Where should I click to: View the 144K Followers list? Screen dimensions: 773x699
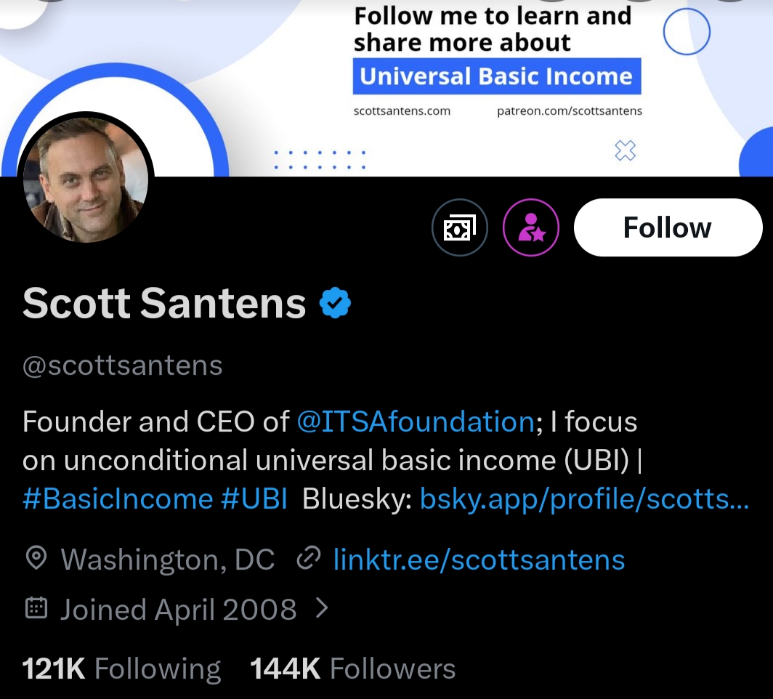(352, 668)
